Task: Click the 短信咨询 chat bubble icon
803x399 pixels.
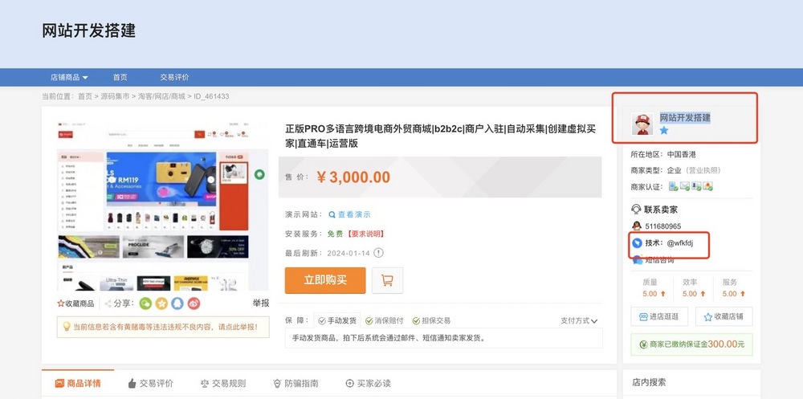Action: point(637,259)
